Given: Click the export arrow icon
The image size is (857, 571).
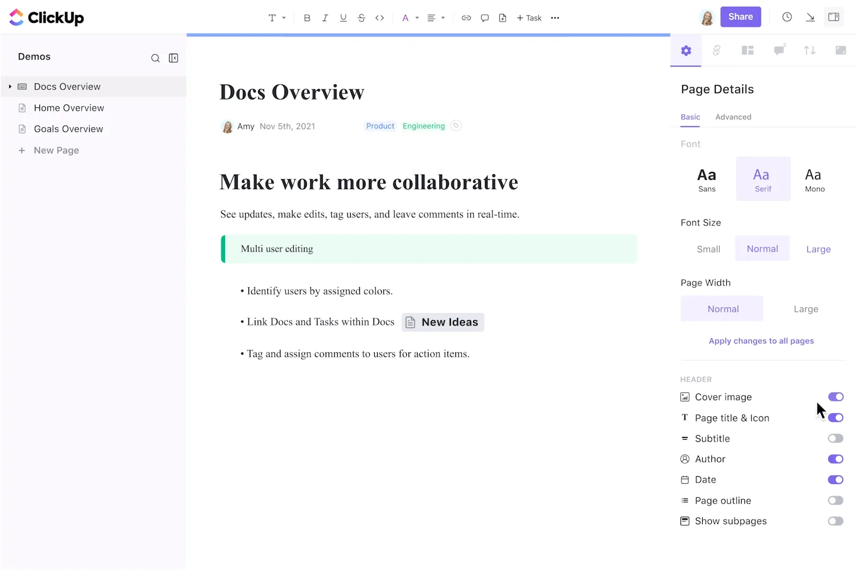Looking at the screenshot, I should click(x=810, y=17).
